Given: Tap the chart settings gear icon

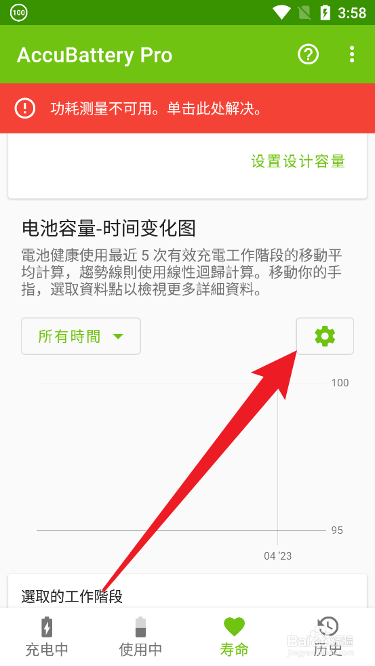Looking at the screenshot, I should coord(325,336).
